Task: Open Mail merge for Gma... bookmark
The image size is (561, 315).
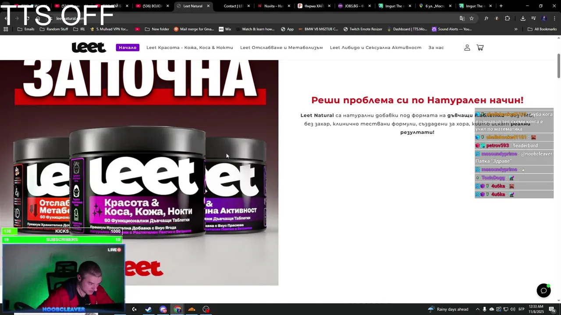Action: click(x=194, y=29)
